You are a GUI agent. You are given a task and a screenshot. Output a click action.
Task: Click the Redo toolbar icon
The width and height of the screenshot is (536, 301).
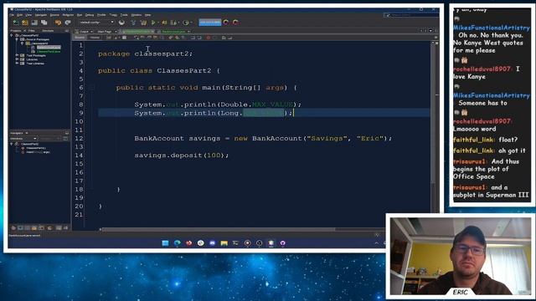68,23
